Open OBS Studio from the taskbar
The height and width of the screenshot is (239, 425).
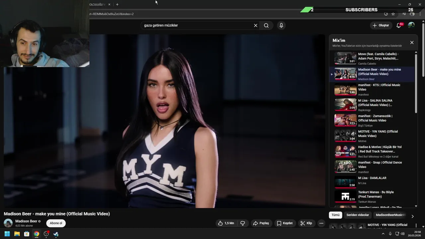pos(46,234)
